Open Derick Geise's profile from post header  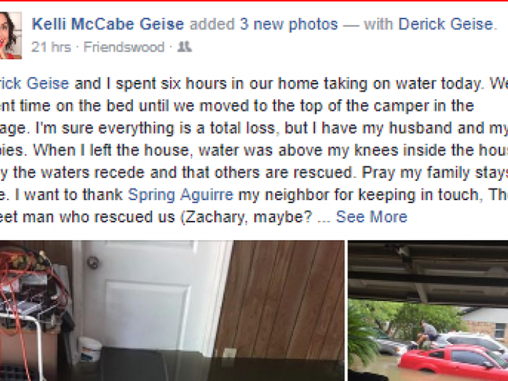point(445,24)
